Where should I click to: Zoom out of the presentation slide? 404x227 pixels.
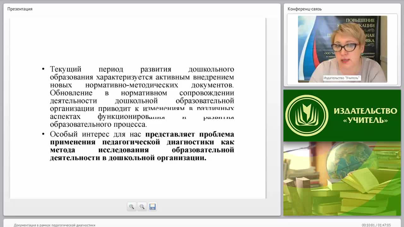point(142,207)
